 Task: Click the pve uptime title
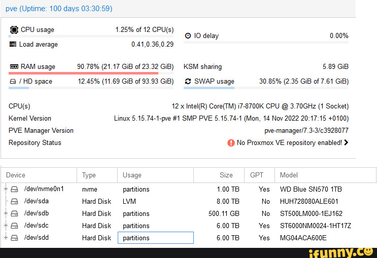pos(59,9)
